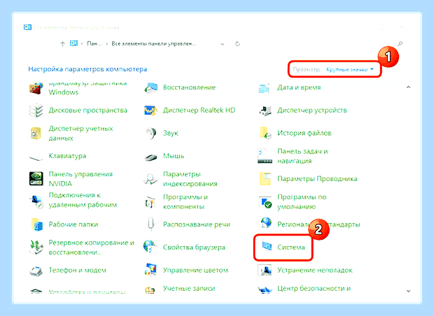Open the Мышь link text
The height and width of the screenshot is (316, 434).
coord(174,156)
